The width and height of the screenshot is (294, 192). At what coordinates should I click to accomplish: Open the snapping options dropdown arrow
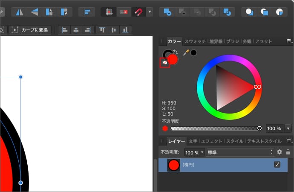(x=149, y=12)
